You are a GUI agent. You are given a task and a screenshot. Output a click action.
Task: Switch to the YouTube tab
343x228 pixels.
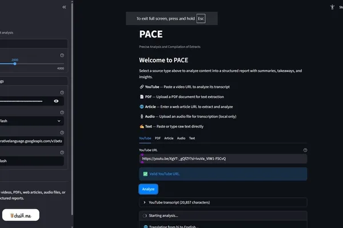pos(145,139)
